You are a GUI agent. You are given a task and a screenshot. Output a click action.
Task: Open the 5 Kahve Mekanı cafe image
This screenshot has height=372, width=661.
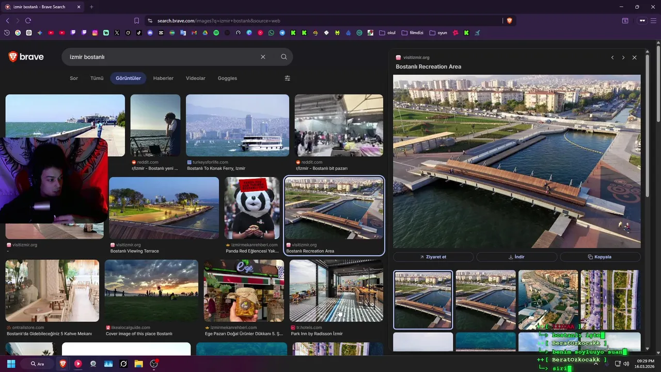(x=52, y=290)
